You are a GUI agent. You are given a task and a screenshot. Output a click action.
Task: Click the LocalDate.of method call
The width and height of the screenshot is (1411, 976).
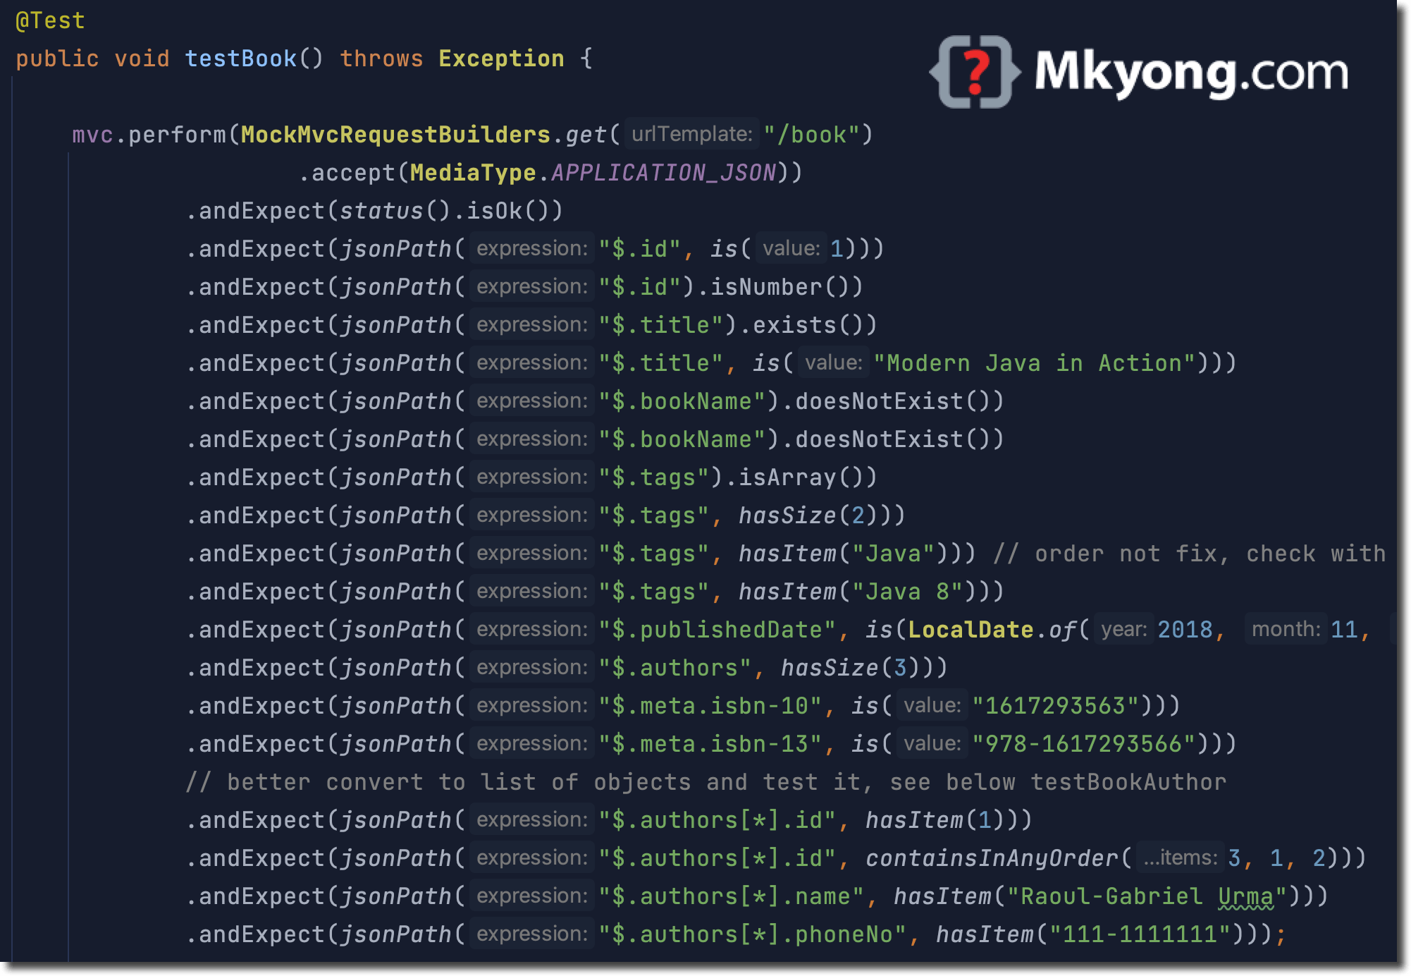point(987,629)
